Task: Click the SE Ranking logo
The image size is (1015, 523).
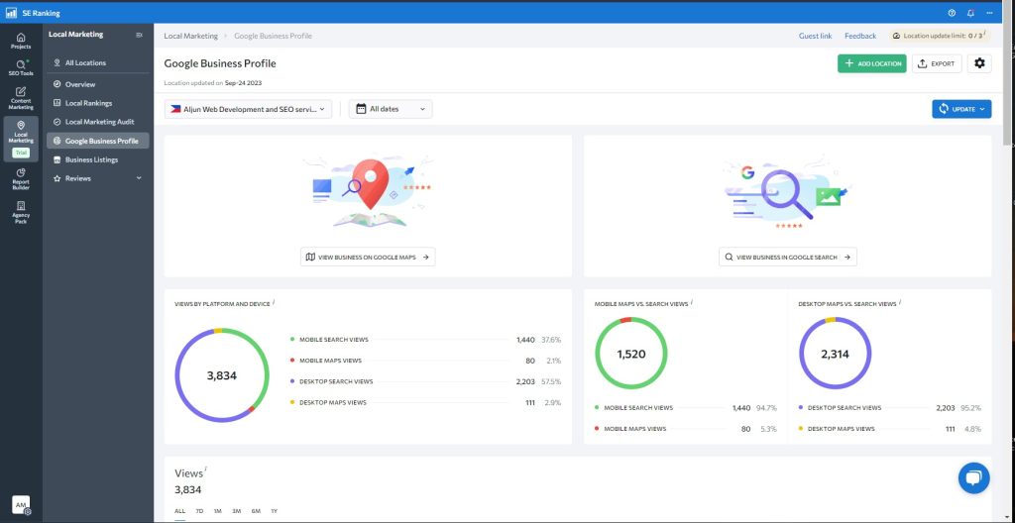Action: [x=34, y=13]
